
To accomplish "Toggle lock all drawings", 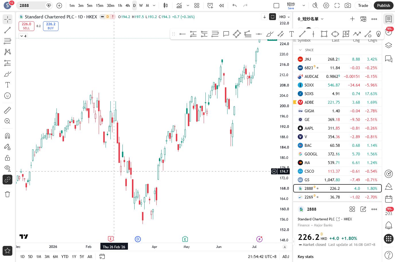I will 7,158.
